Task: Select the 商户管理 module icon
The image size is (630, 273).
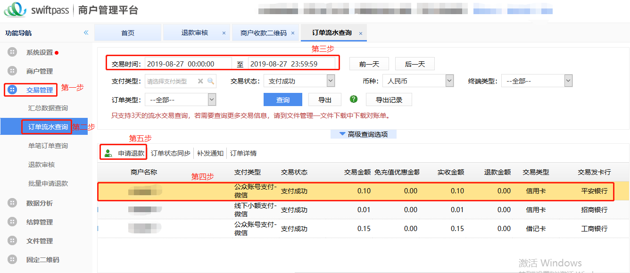Action: coord(12,71)
